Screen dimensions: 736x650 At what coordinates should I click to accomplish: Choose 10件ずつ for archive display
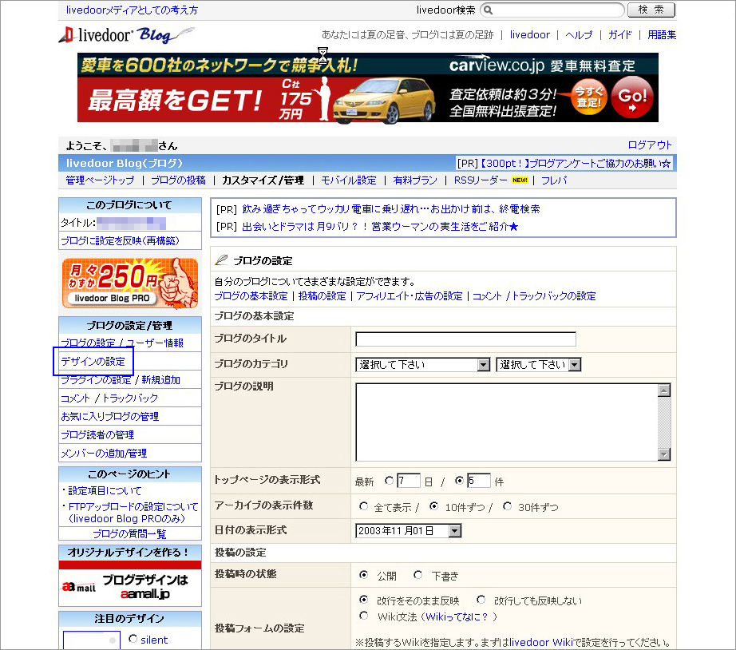point(433,506)
